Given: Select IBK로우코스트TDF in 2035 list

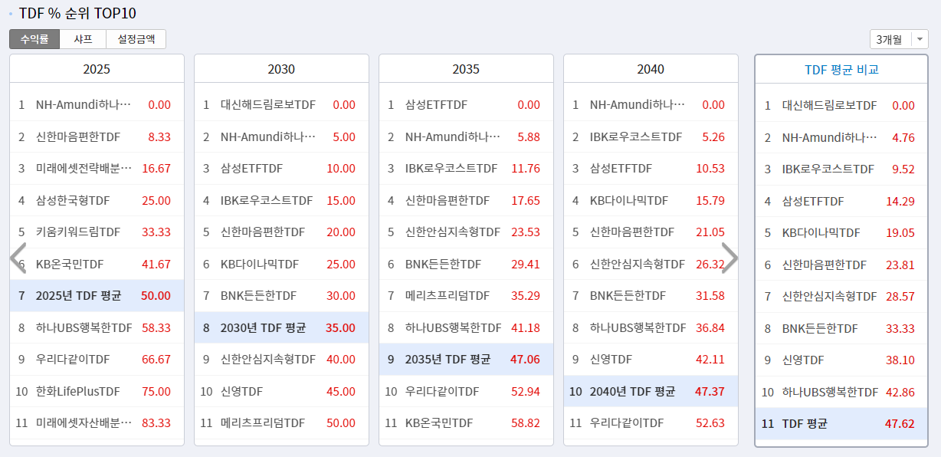Looking at the screenshot, I should click(x=466, y=169).
